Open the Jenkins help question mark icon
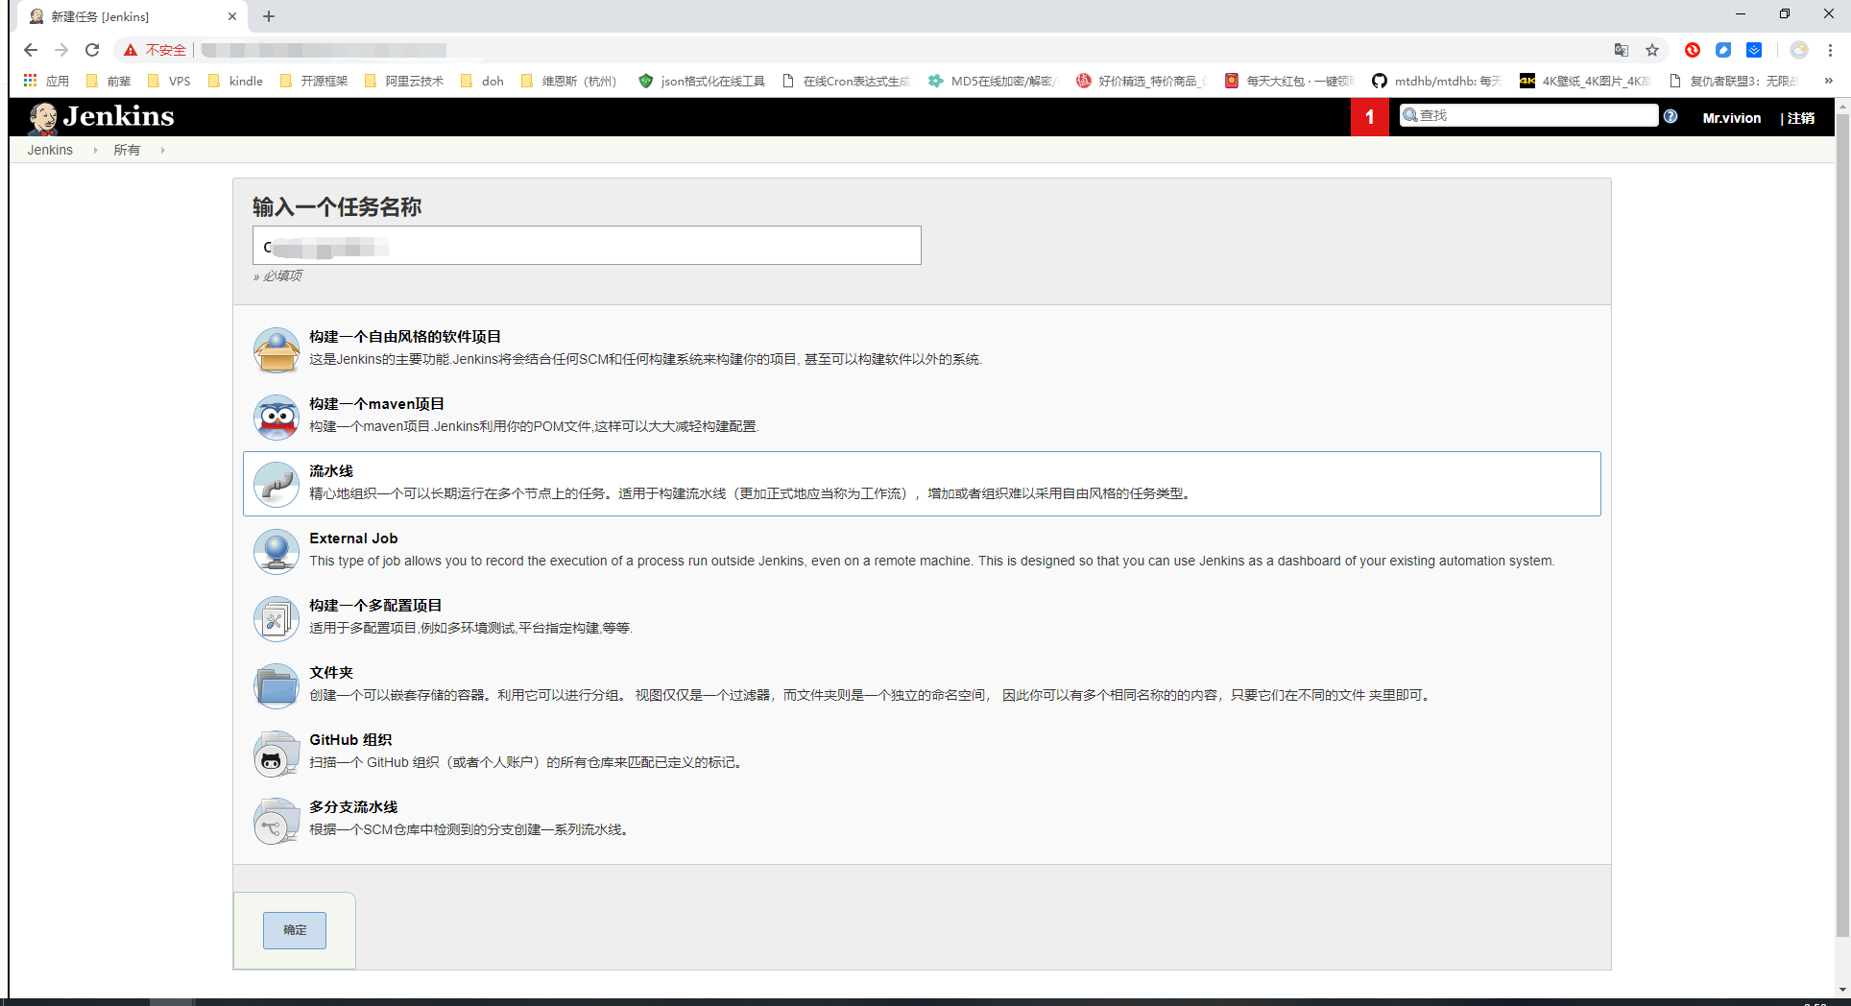 coord(1671,116)
